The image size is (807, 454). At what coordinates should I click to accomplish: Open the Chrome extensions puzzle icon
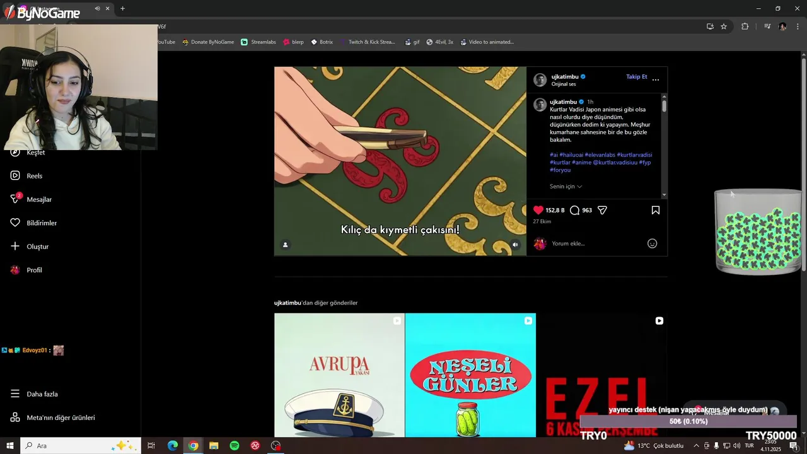(x=745, y=26)
